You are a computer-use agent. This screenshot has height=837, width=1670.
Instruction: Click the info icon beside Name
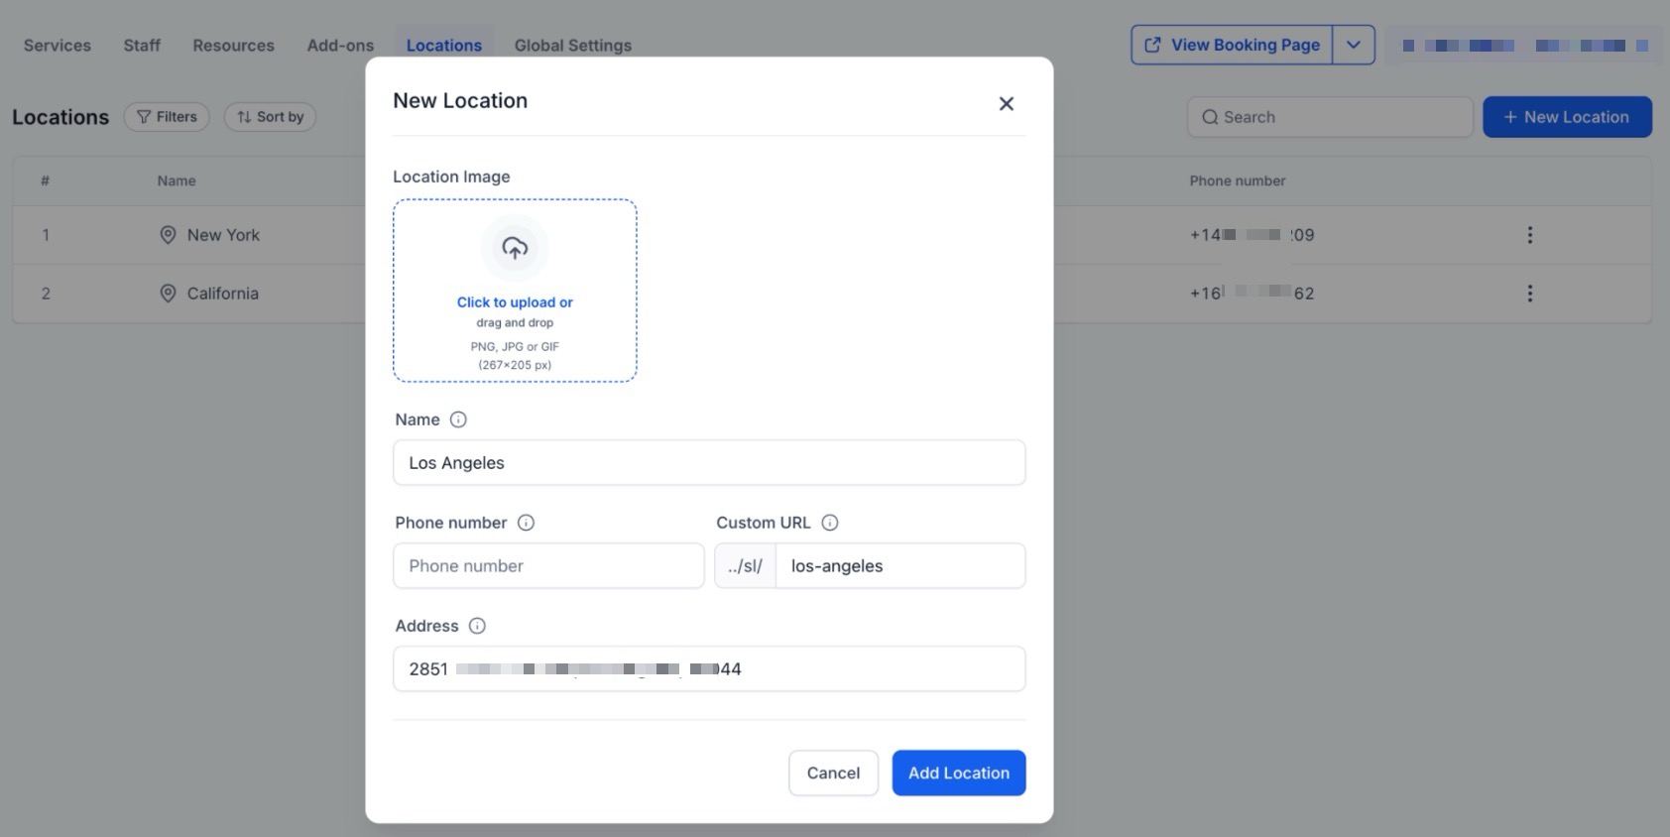point(458,419)
